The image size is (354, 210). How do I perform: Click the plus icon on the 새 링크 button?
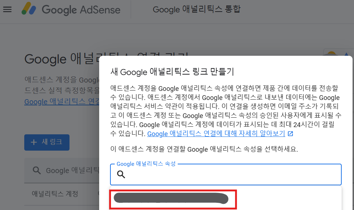point(33,142)
